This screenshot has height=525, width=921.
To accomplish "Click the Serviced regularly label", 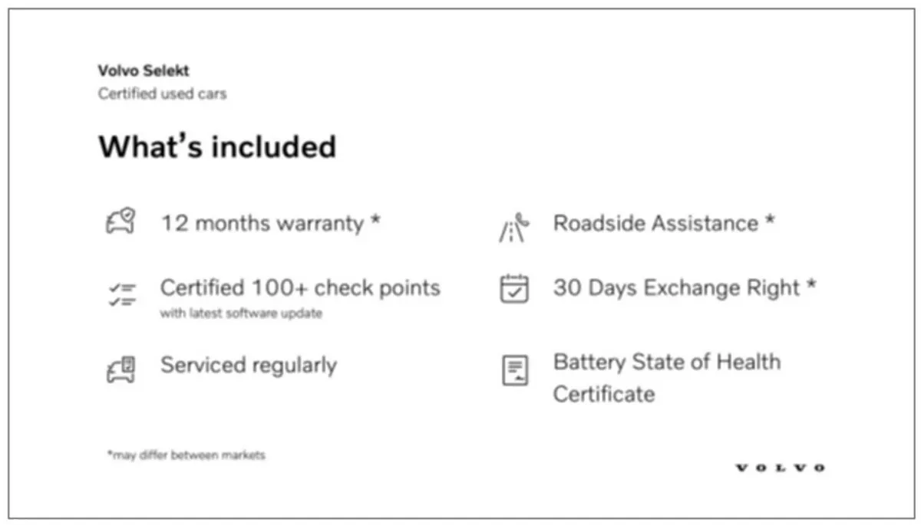I will (249, 366).
